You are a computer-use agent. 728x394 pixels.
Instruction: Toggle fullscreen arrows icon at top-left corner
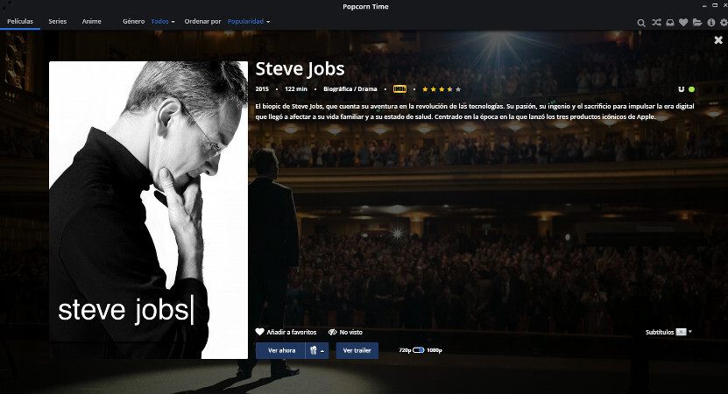coord(6,5)
